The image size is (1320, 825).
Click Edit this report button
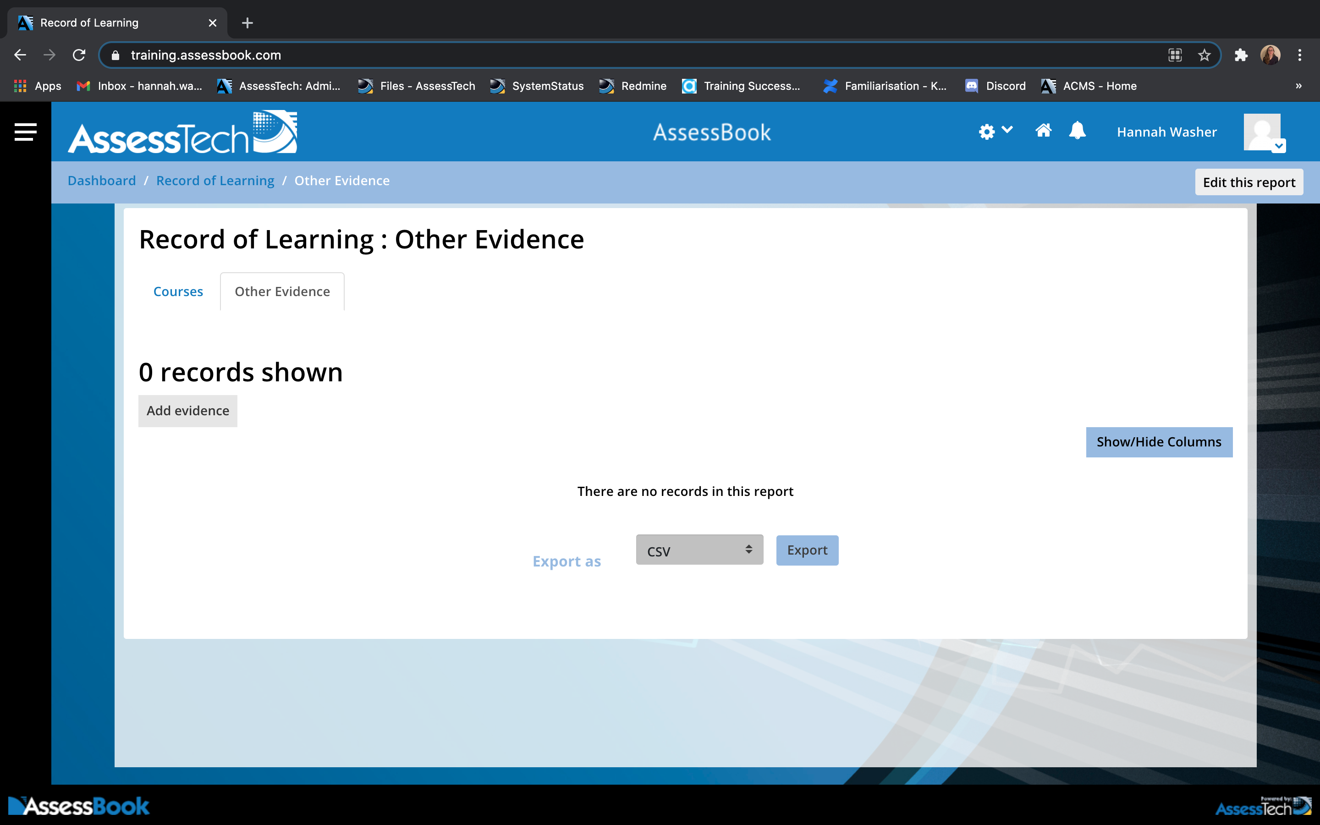(x=1249, y=182)
